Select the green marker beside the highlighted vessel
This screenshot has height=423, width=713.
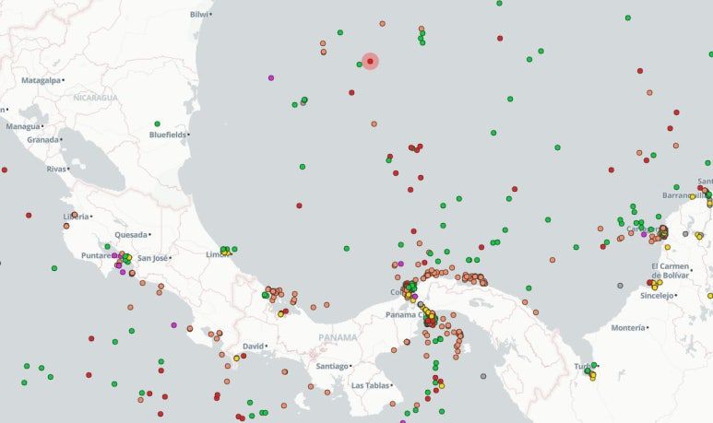(x=360, y=65)
